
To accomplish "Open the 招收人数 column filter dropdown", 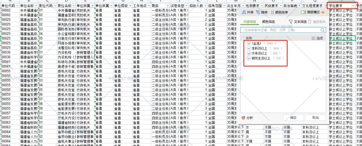I will point(204,6).
